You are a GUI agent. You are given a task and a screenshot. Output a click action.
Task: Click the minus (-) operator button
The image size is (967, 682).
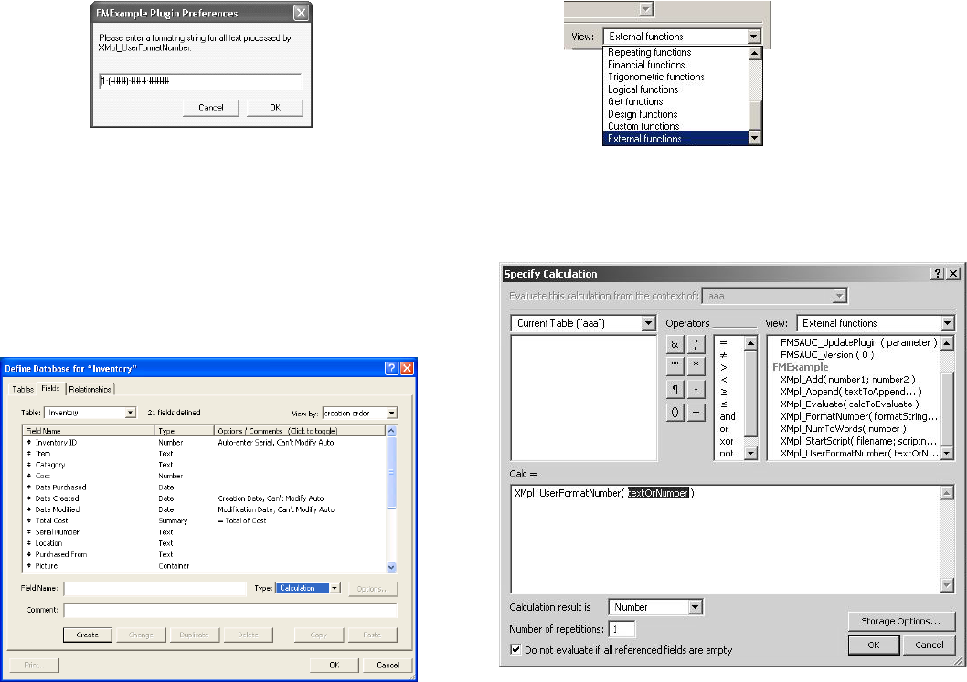(696, 390)
